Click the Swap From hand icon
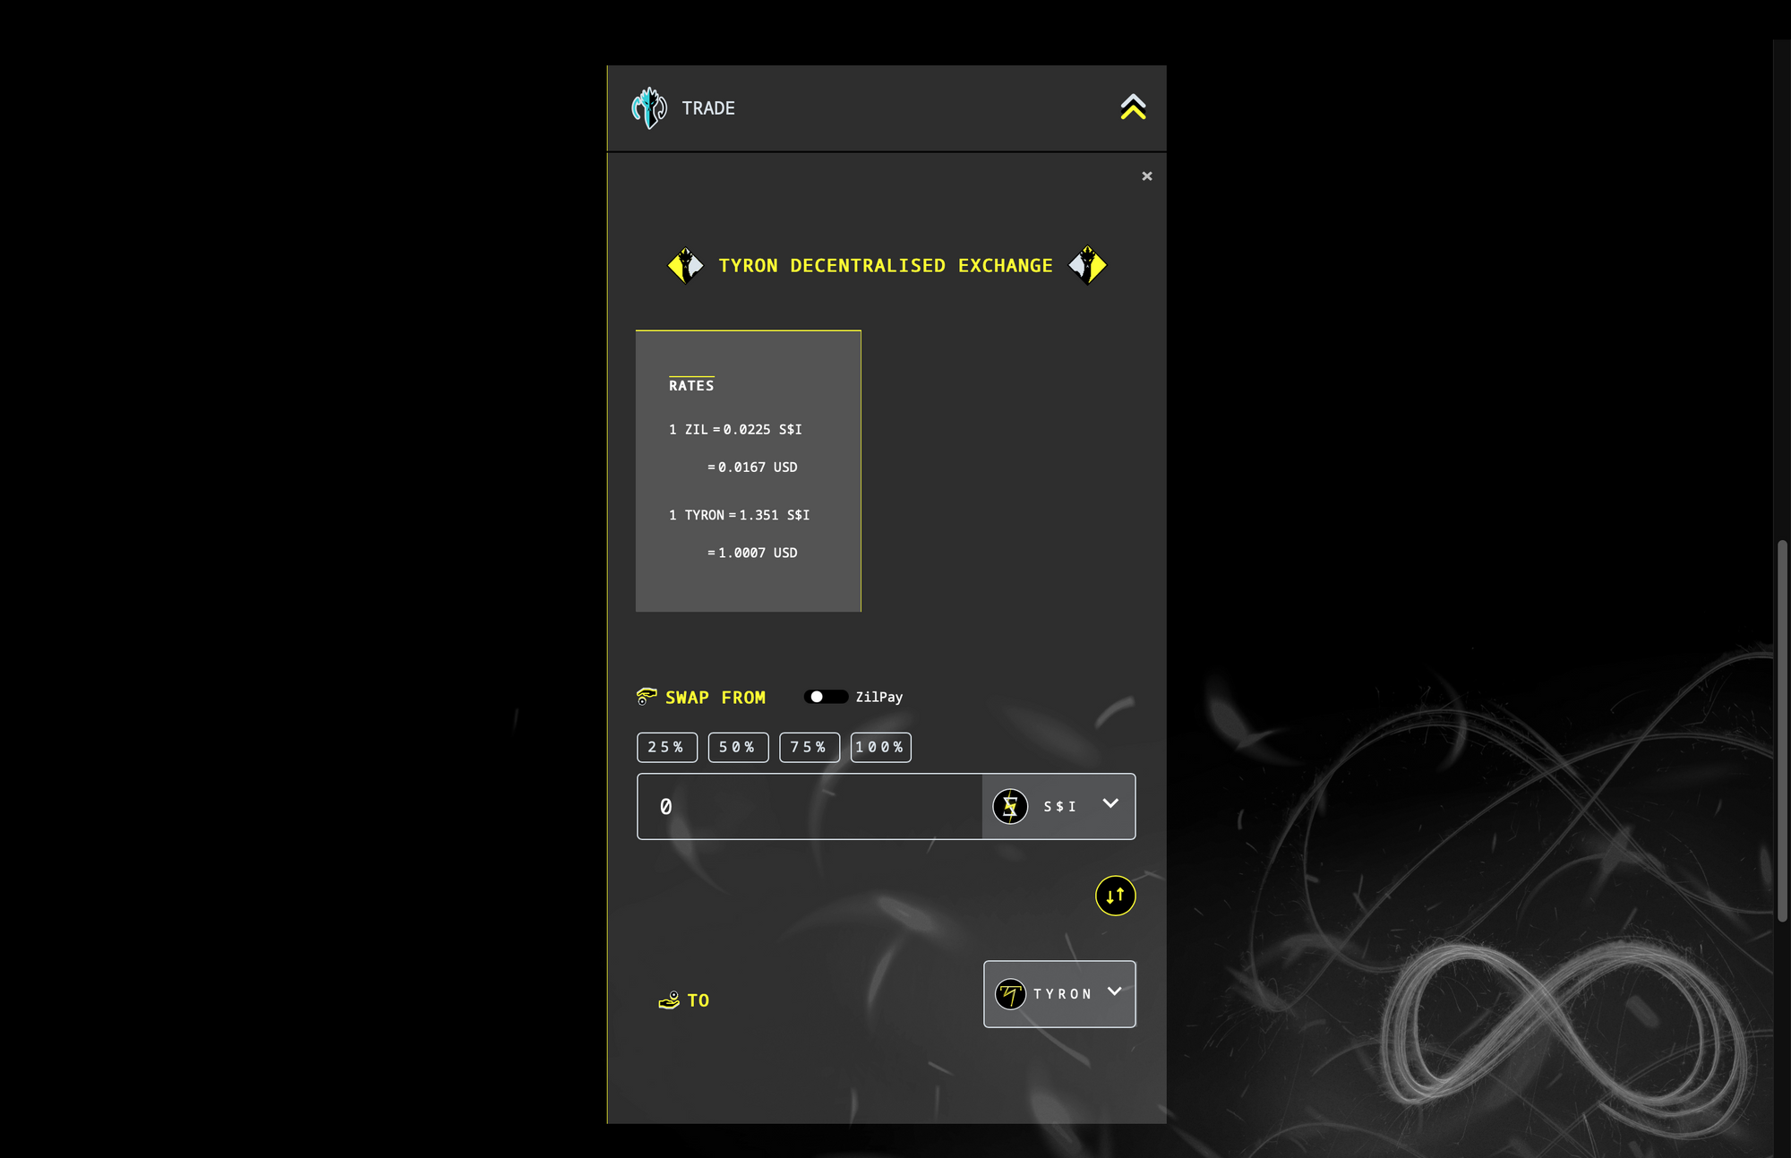This screenshot has height=1158, width=1791. [x=647, y=697]
